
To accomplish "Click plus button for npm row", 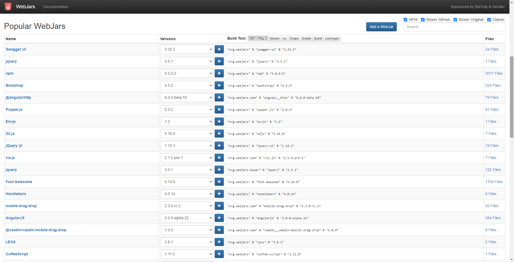I will click(x=219, y=73).
